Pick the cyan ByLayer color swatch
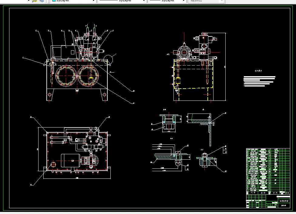Screen dimensions: 296x214 coord(54,1)
